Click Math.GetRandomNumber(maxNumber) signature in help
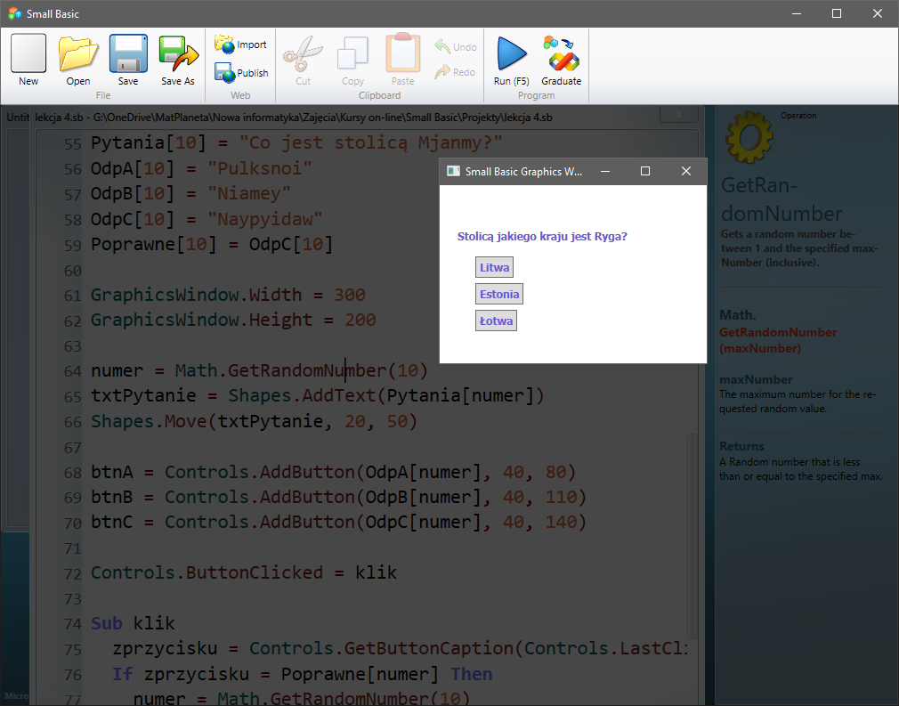The width and height of the screenshot is (899, 706). coord(777,331)
